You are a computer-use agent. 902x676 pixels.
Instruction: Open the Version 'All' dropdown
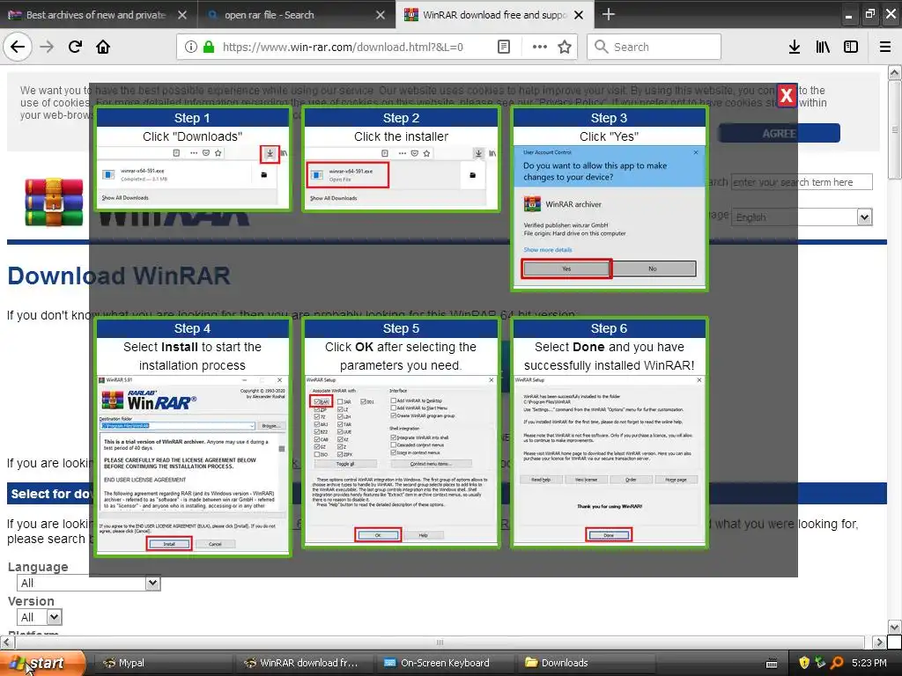pyautogui.click(x=39, y=617)
